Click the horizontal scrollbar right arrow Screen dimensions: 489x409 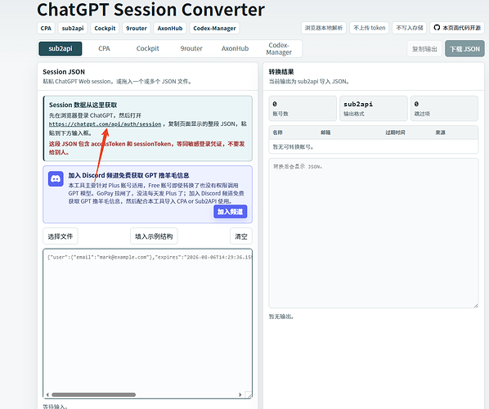point(240,394)
